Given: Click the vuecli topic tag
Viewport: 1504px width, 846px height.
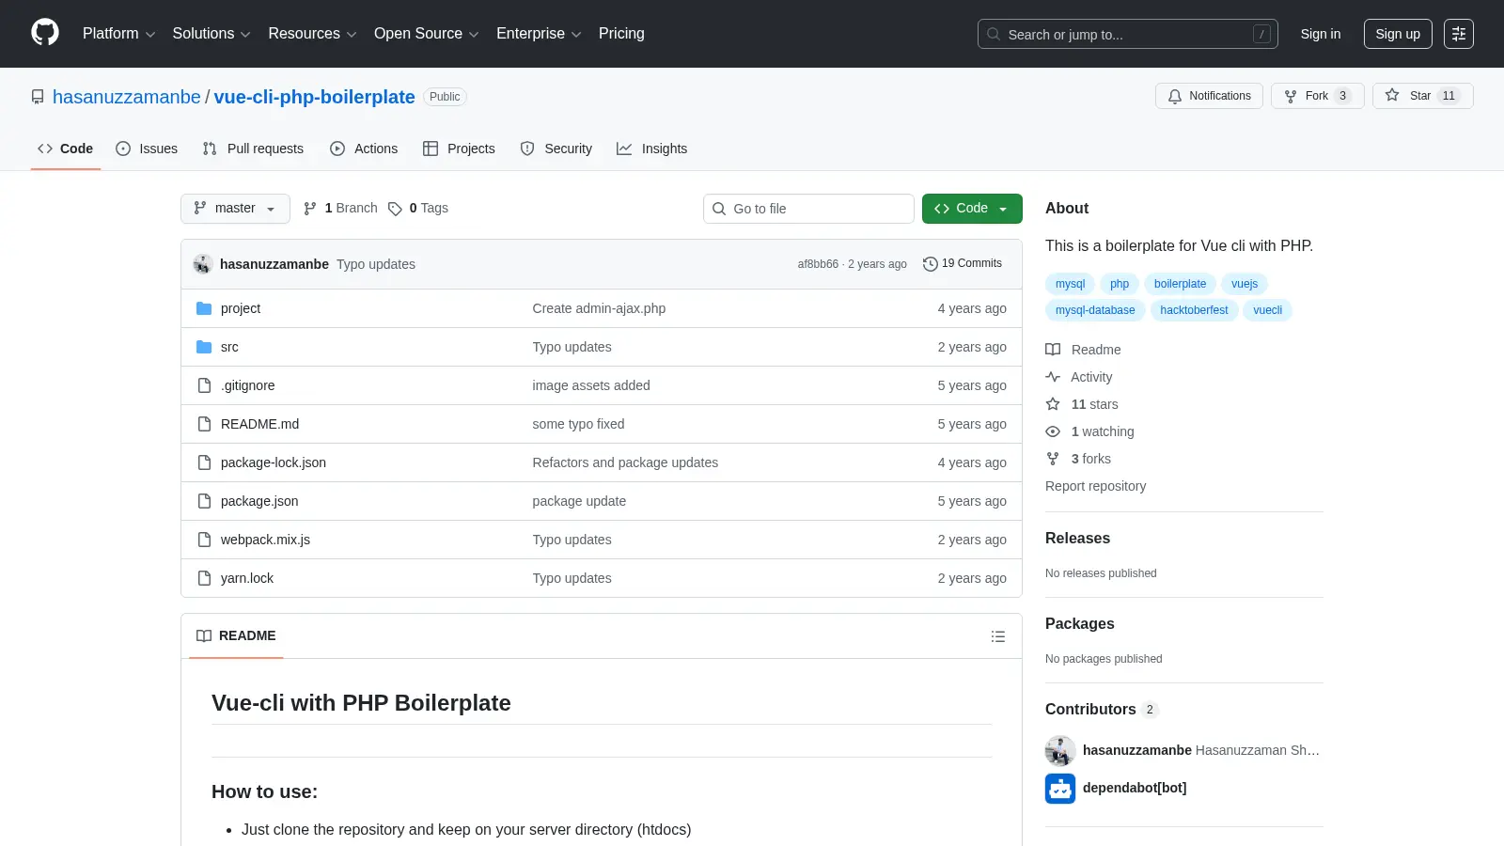Looking at the screenshot, I should pyautogui.click(x=1267, y=310).
